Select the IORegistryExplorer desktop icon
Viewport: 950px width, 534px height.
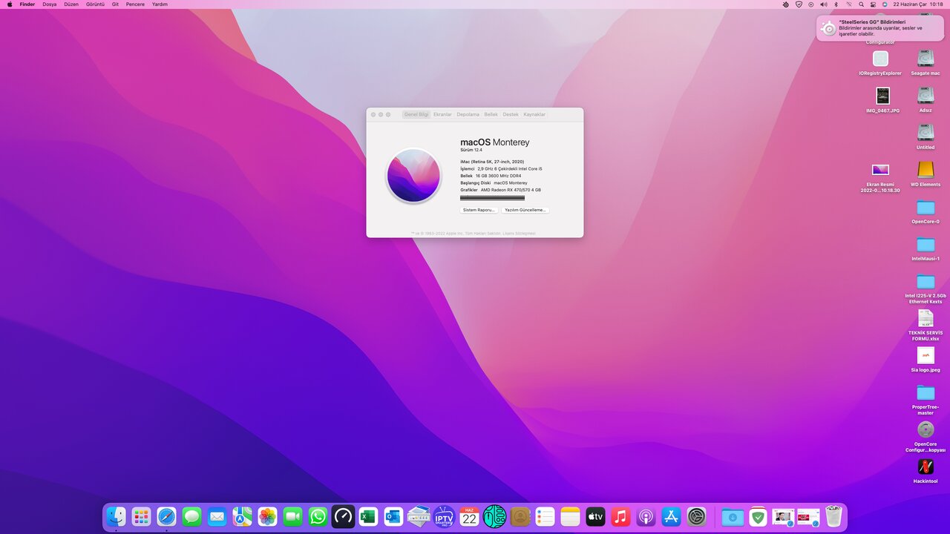click(x=880, y=59)
